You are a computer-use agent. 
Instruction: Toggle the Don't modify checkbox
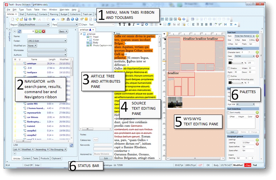point(228,113)
